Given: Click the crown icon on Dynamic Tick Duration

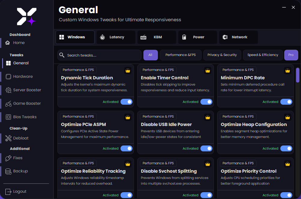Looking at the screenshot, I should [x=128, y=70].
